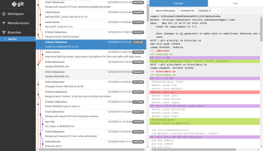263x151 pixels.
Task: Switch to the Commit tab
Action: pyautogui.click(x=179, y=3)
